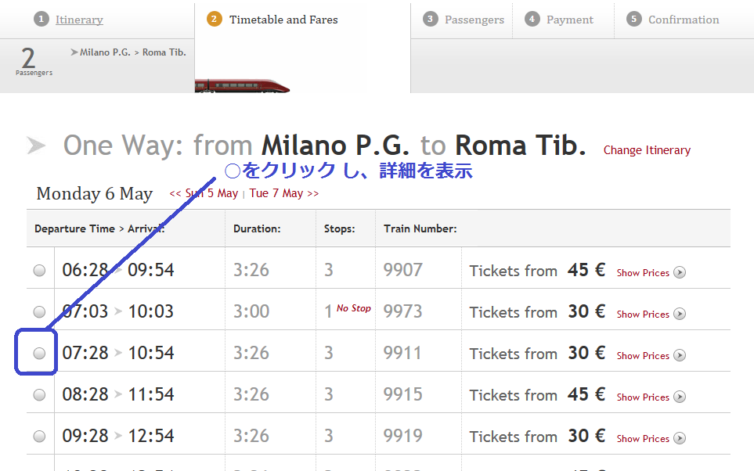Image resolution: width=754 pixels, height=471 pixels.
Task: Go back to Itinerary step tab
Action: click(79, 20)
